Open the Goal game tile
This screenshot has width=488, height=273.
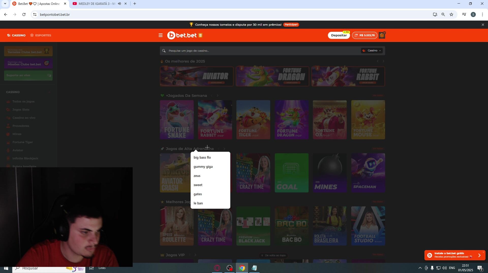click(292, 173)
